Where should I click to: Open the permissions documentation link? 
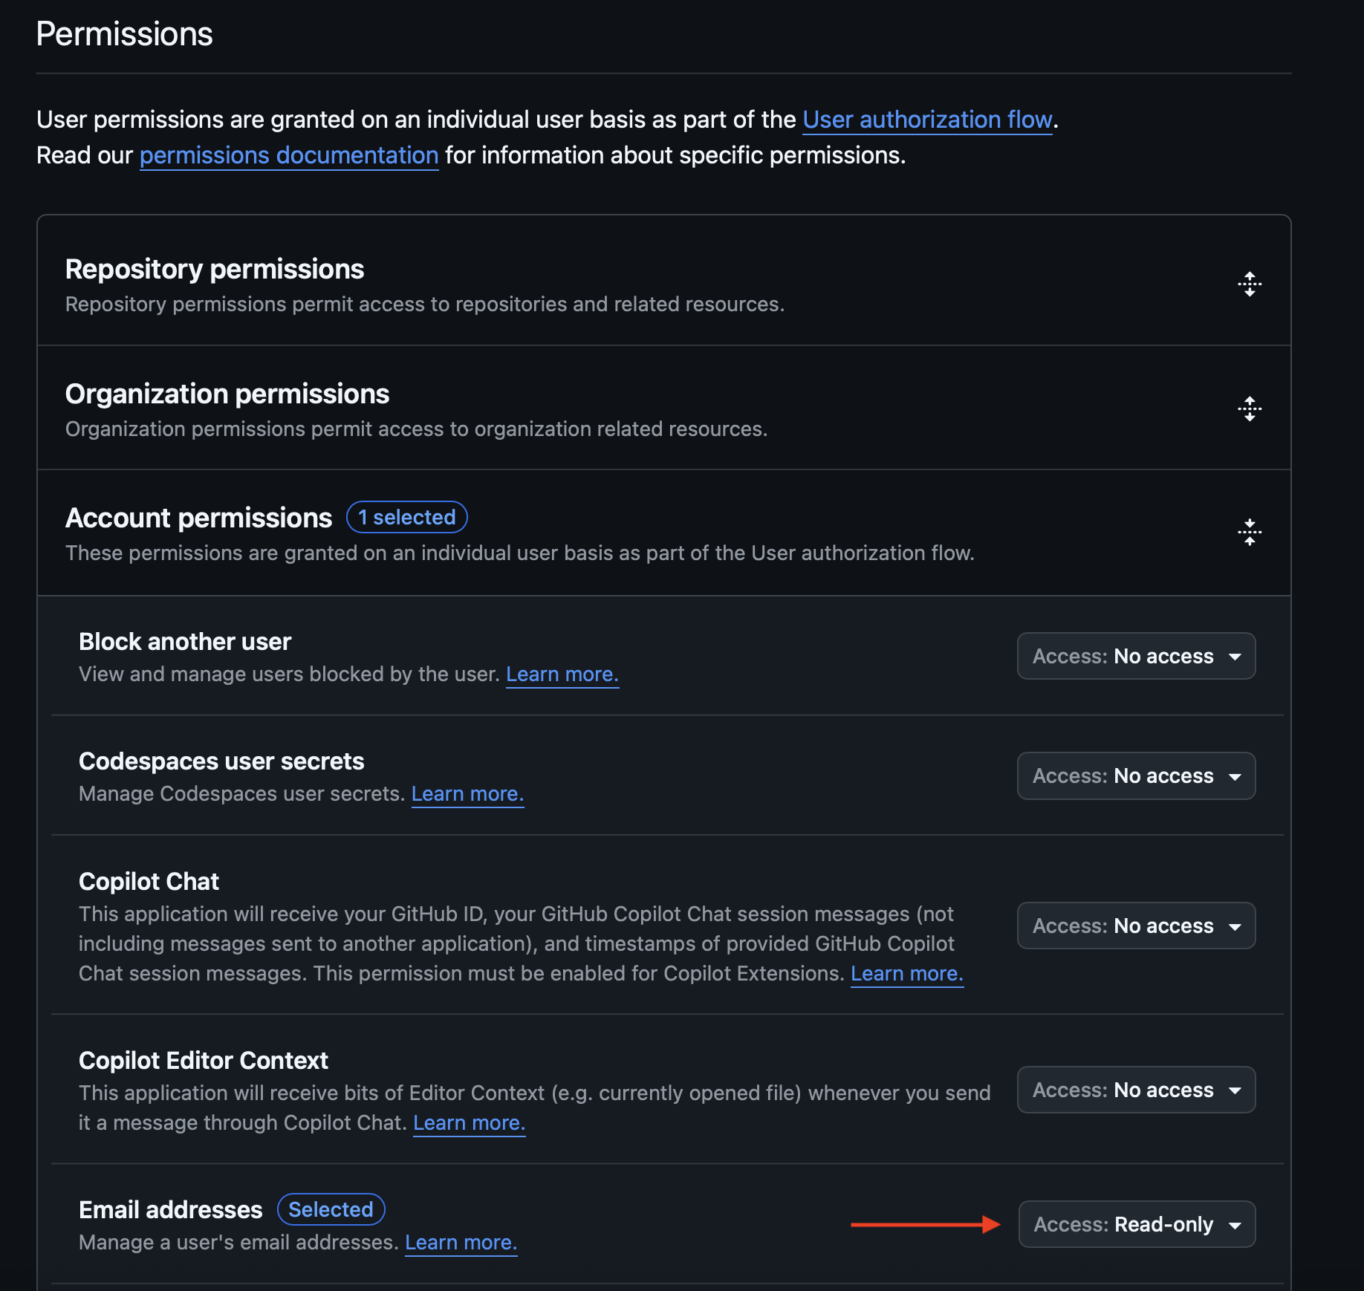[x=288, y=155]
